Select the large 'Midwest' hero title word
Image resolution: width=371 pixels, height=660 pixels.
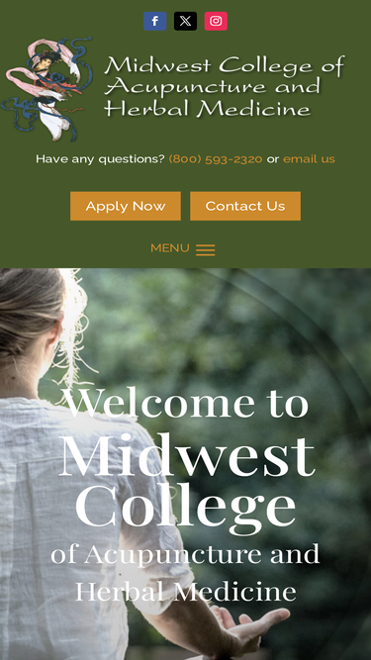pos(186,457)
